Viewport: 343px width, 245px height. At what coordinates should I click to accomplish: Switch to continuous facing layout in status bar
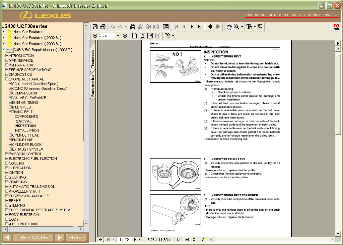coord(195,240)
